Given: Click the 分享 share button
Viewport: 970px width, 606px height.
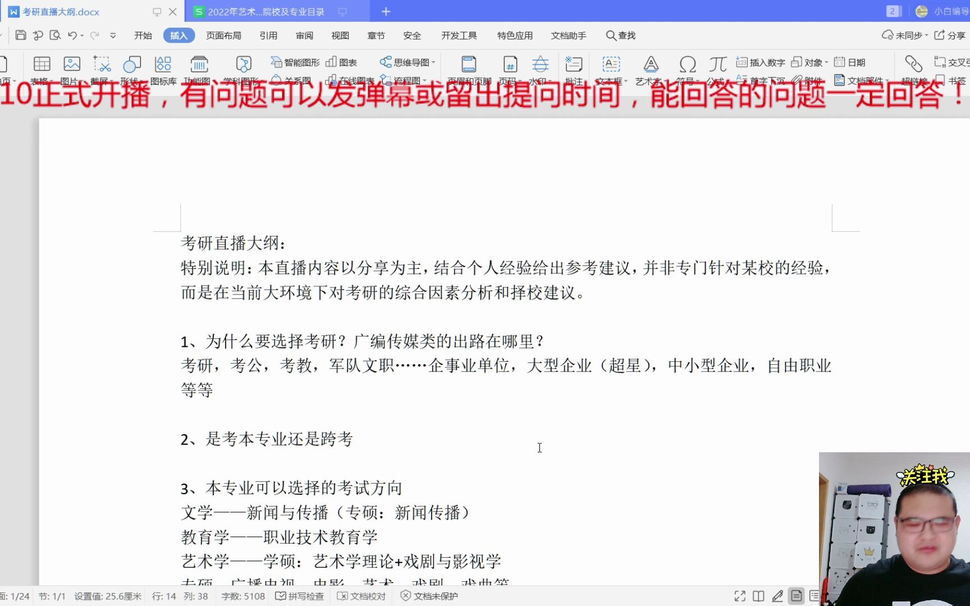Looking at the screenshot, I should (x=950, y=35).
